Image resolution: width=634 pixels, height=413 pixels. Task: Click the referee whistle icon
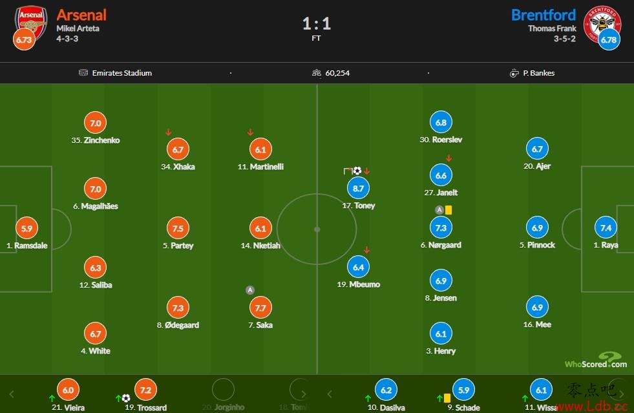(x=514, y=73)
